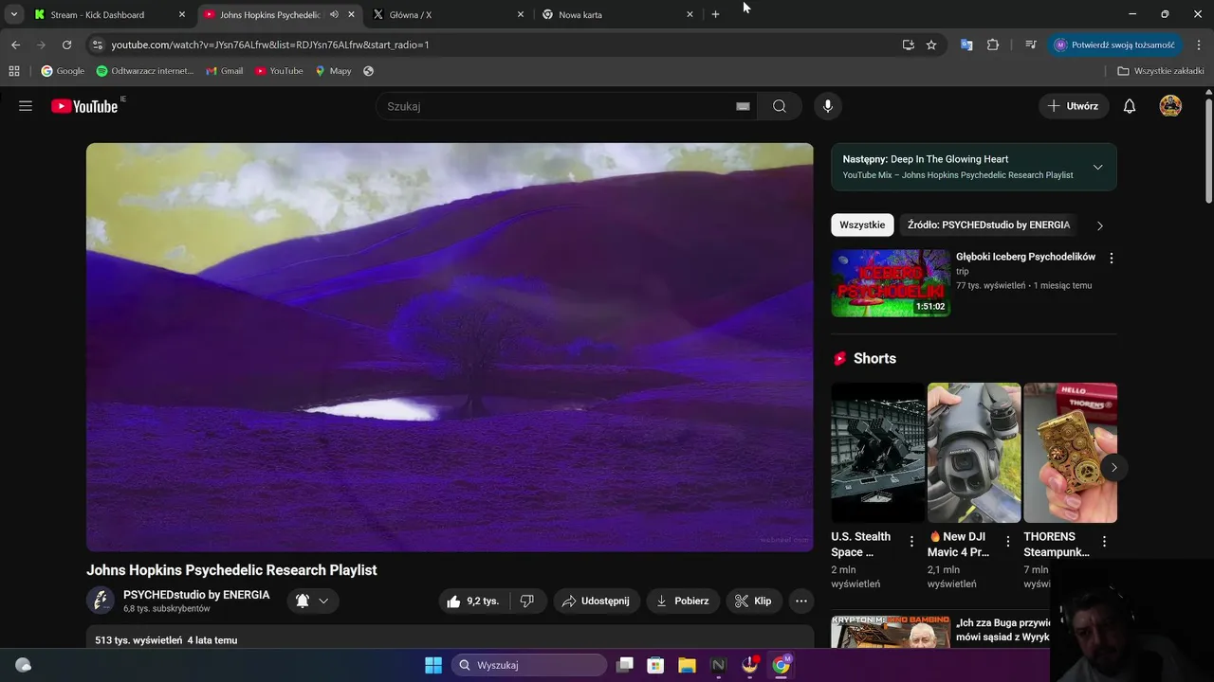Screen dimensions: 1214x682
Task: Start voice search with the microphone icon
Action: pyautogui.click(x=828, y=106)
